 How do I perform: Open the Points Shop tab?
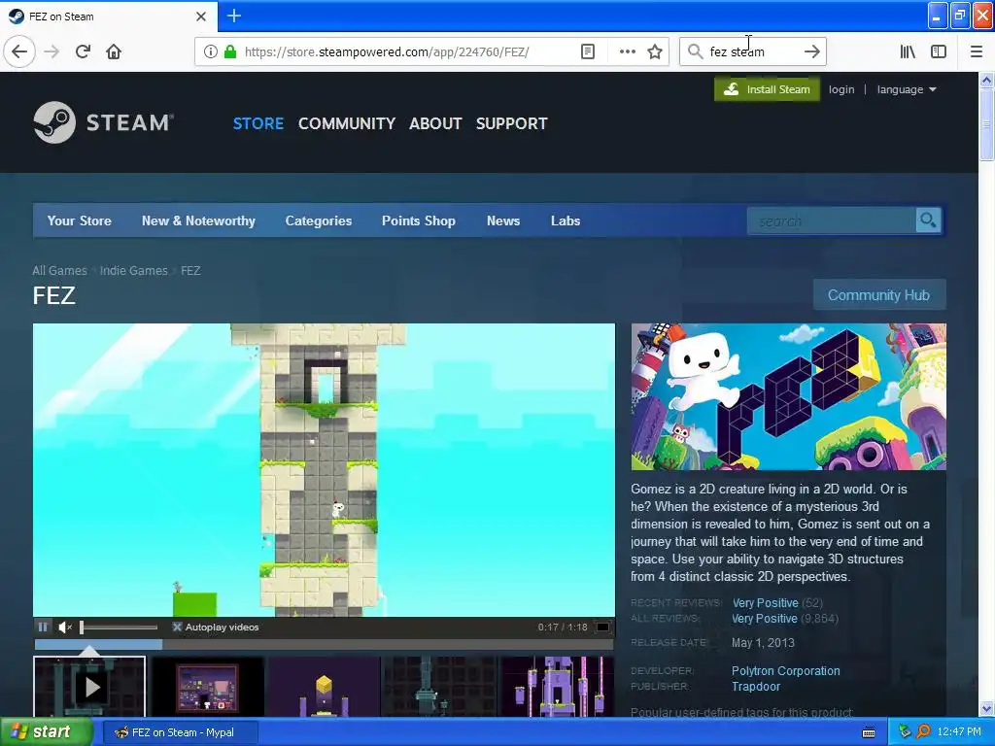click(x=419, y=220)
